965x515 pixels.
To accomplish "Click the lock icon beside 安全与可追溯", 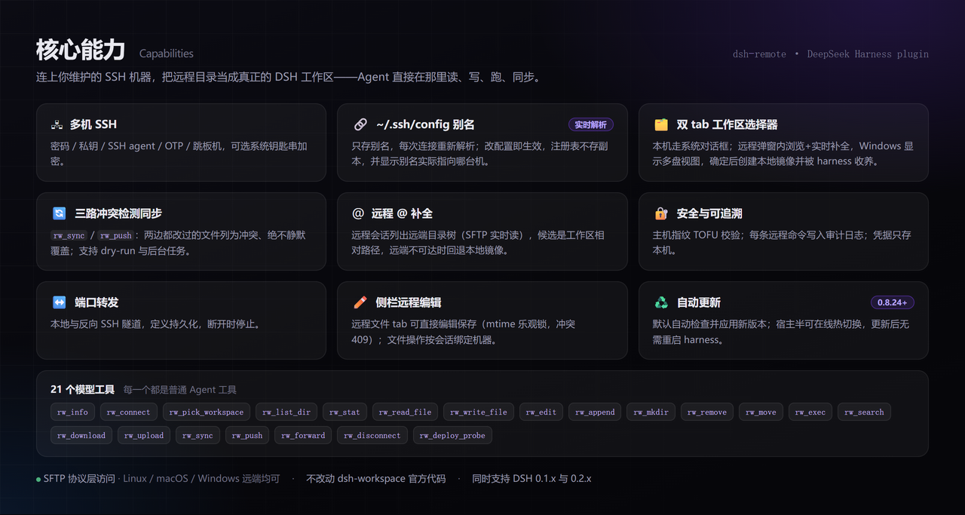I will pos(661,213).
